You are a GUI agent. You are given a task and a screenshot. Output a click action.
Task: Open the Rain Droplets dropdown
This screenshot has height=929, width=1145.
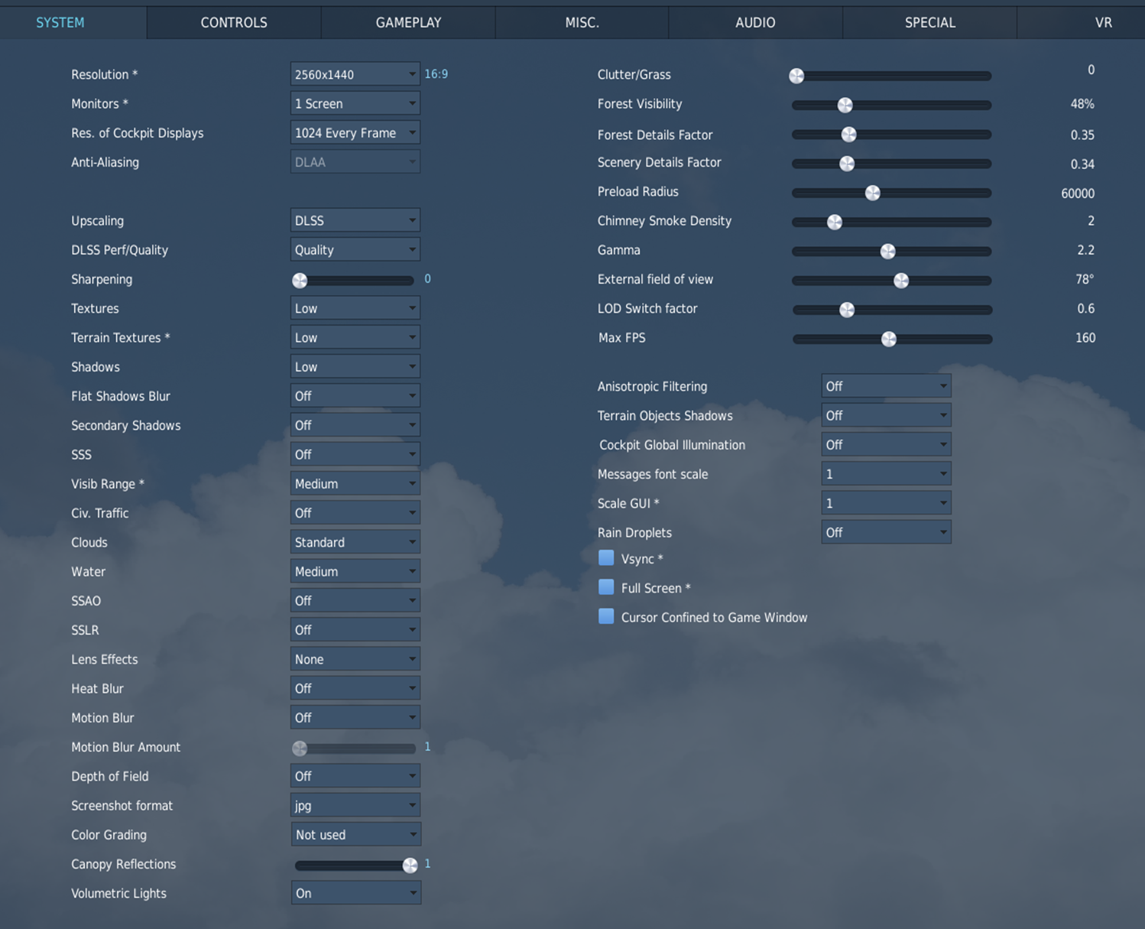[x=886, y=532]
